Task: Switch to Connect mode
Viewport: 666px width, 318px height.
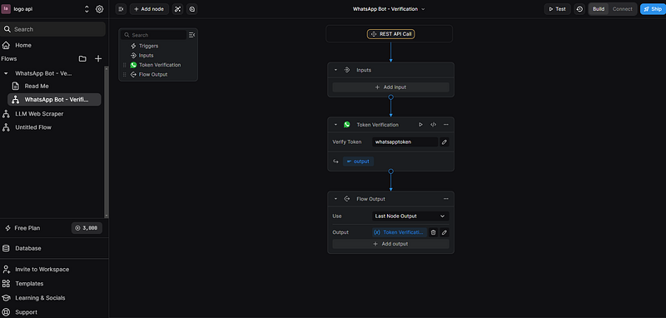Action: point(622,9)
